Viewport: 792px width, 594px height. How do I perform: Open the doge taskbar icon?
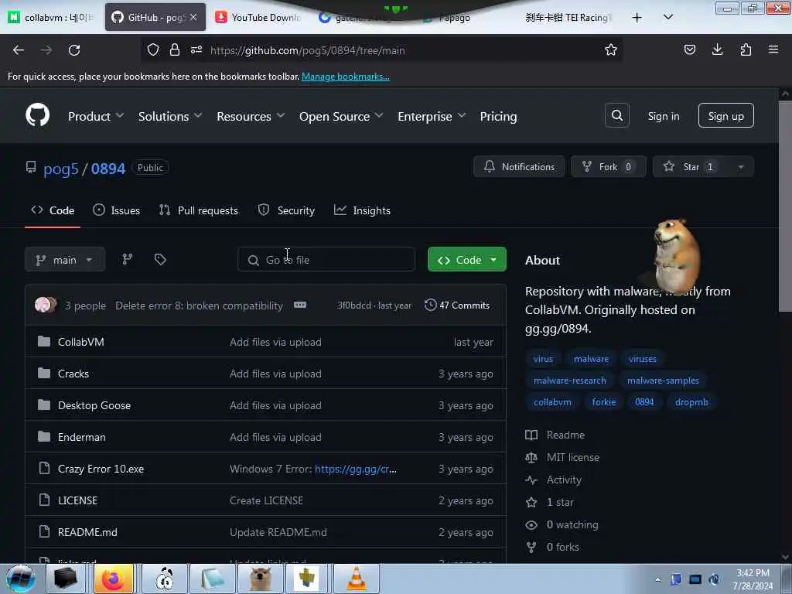point(261,579)
